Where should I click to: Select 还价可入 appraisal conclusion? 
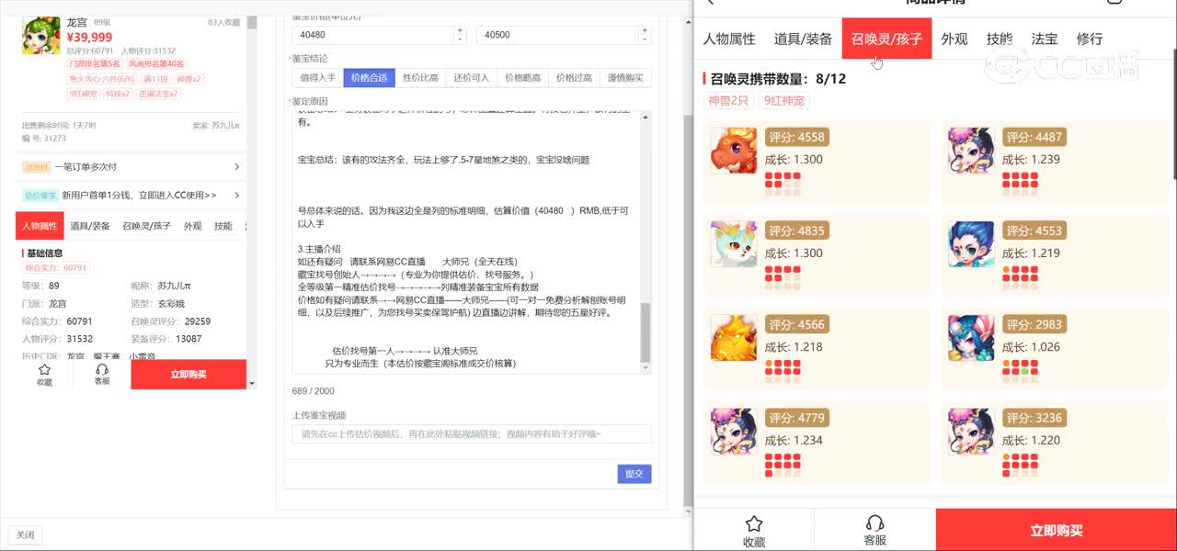pyautogui.click(x=472, y=78)
